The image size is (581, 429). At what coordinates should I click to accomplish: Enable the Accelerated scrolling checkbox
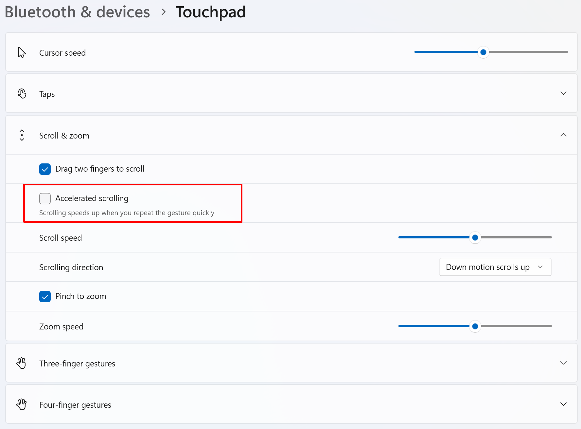click(x=45, y=198)
